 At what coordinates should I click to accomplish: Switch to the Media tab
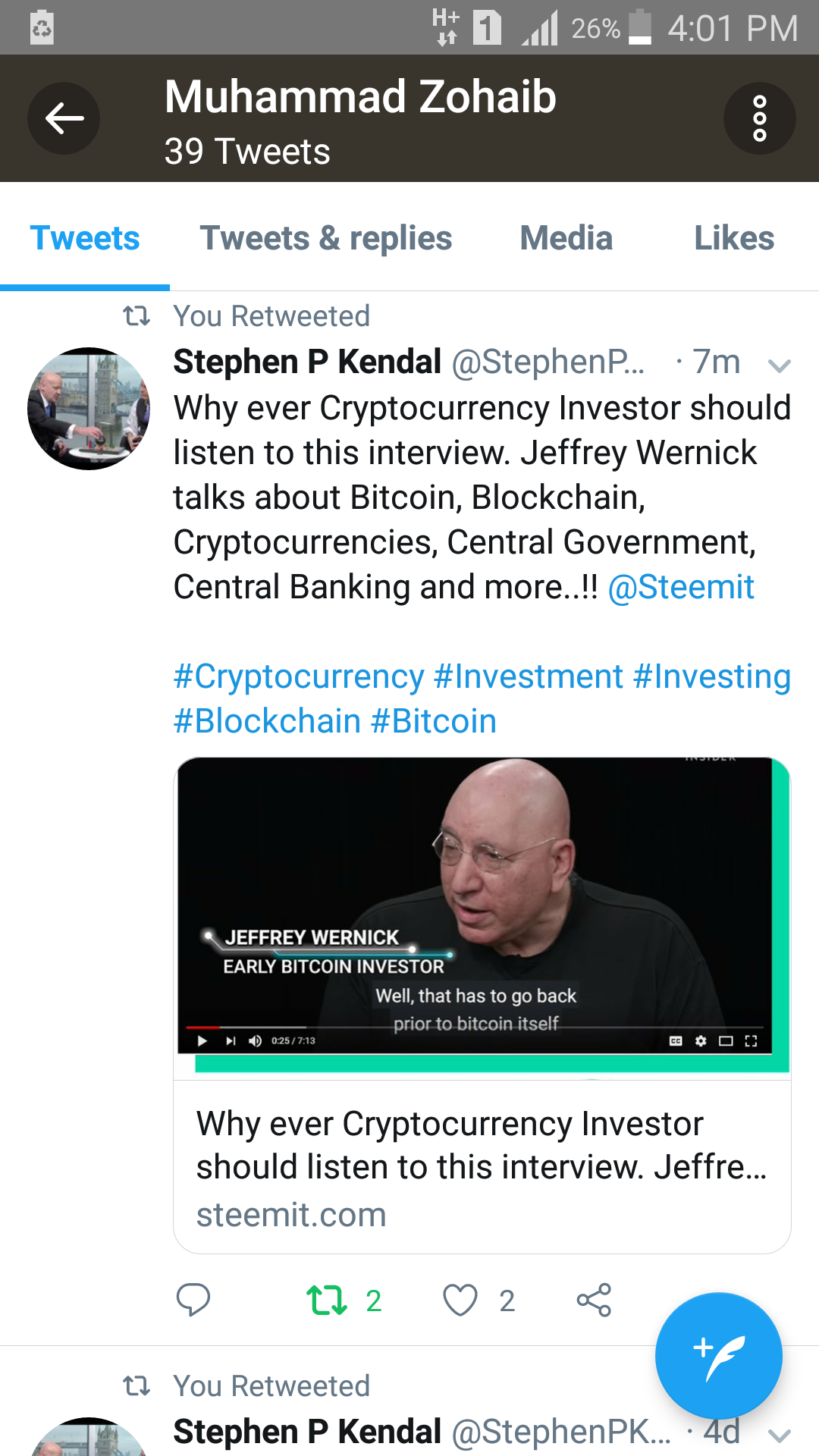(566, 238)
